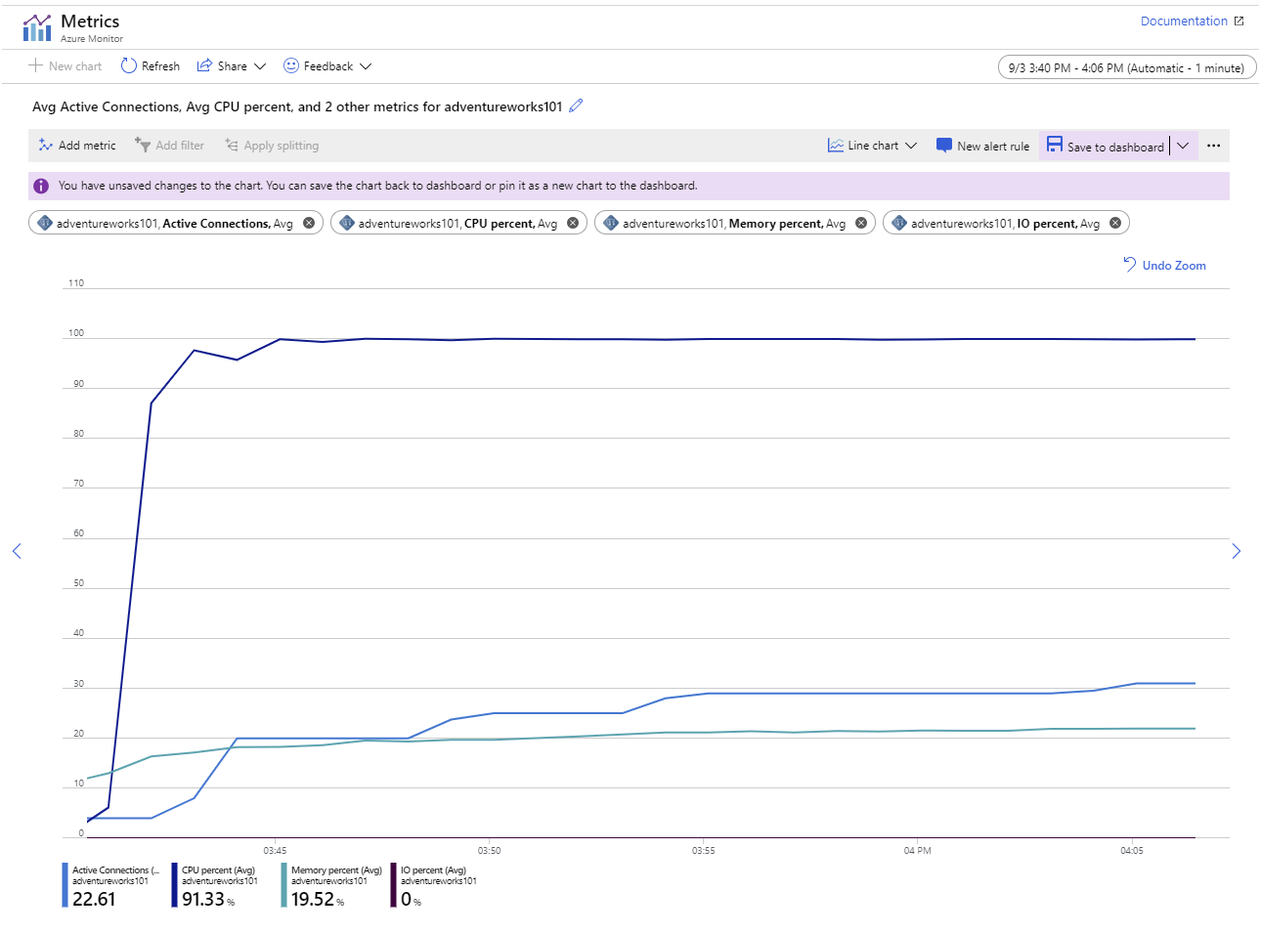Click the Save to dashboard disk icon

1055,145
